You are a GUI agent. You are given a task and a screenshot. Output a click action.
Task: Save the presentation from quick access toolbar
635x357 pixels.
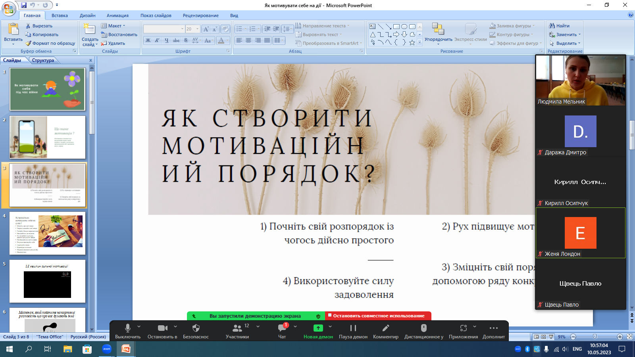coord(24,5)
